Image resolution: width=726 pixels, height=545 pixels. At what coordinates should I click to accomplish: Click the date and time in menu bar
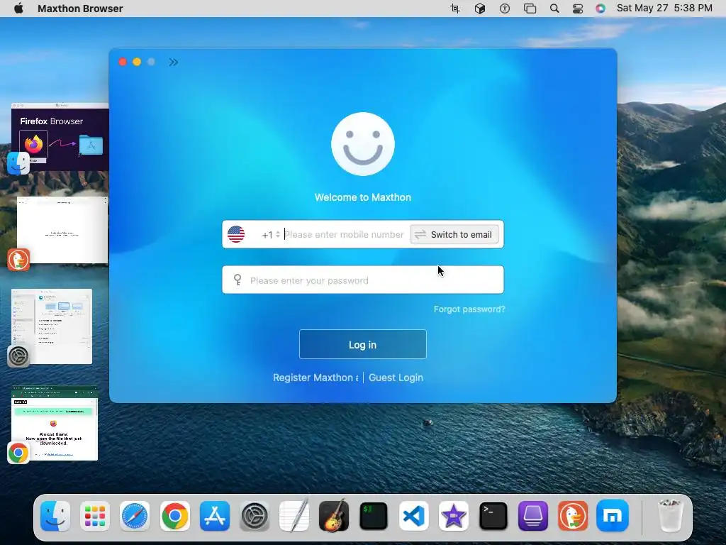[x=664, y=9]
